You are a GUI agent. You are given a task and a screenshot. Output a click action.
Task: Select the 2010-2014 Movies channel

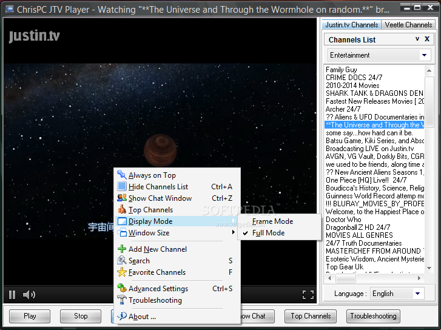375,86
